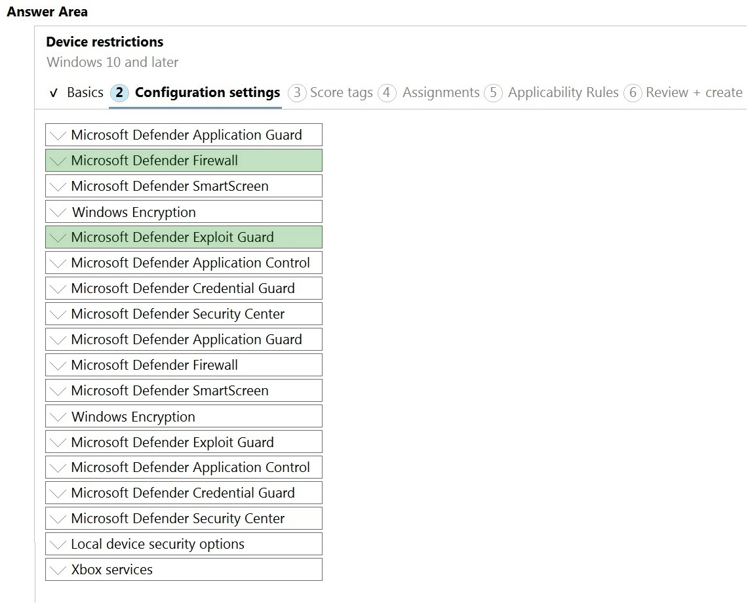Jump to the Review + create tab
Image resolution: width=748 pixels, height=611 pixels.
(683, 92)
